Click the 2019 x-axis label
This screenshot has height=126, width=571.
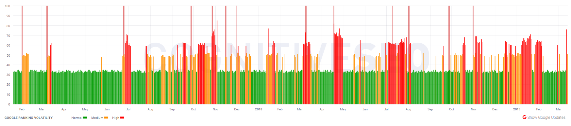[517, 109]
